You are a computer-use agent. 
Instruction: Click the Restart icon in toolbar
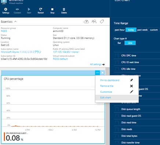tap(41, 9)
